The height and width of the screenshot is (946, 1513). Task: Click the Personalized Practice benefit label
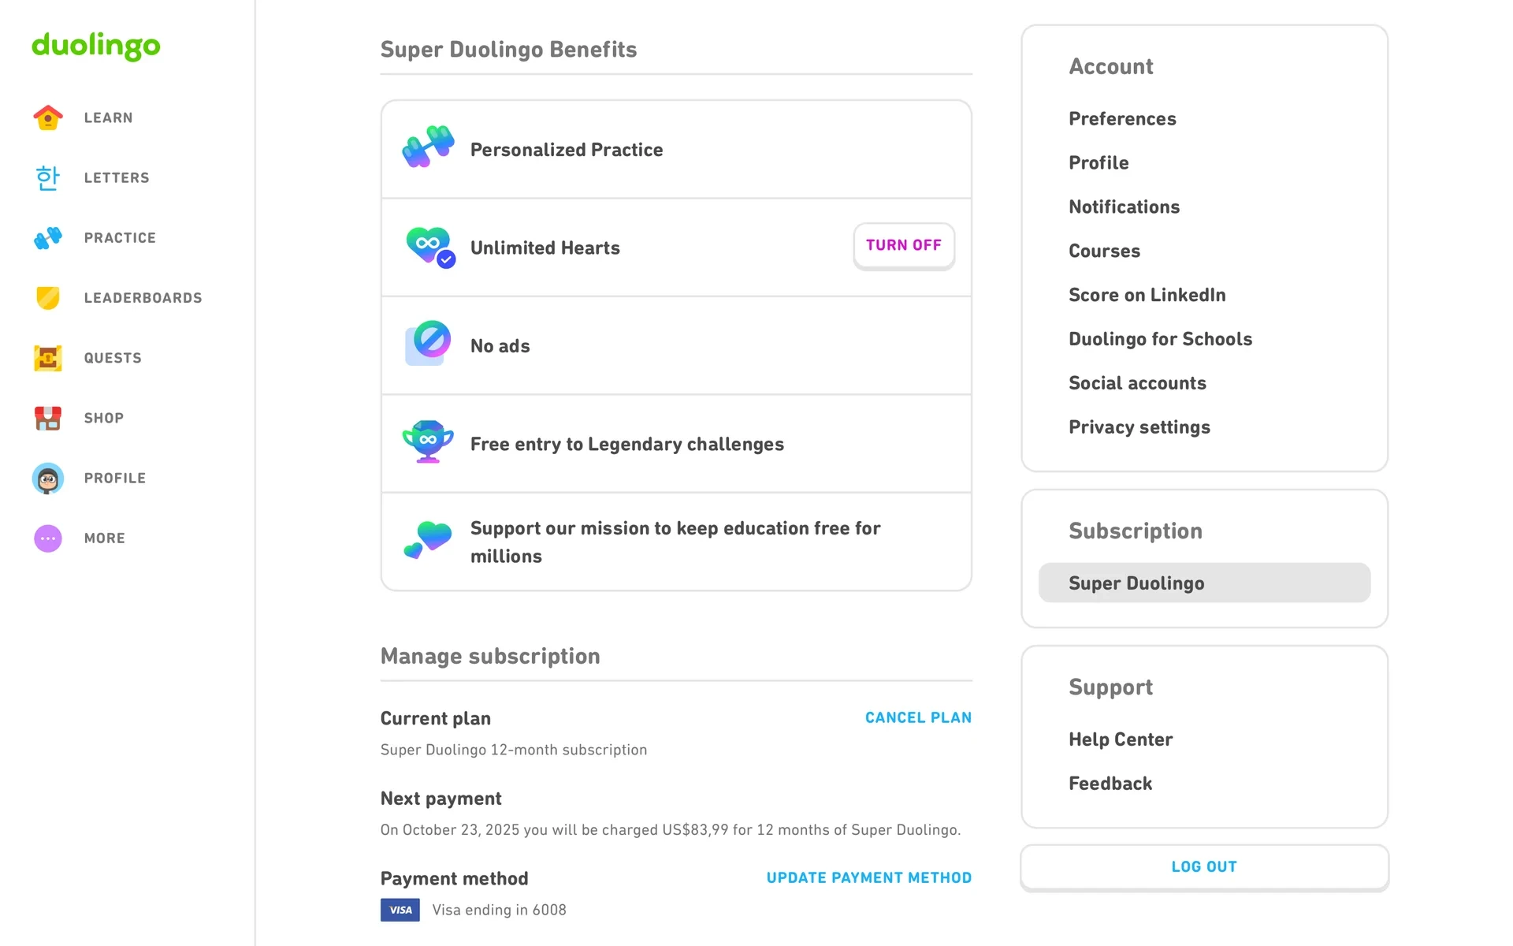point(567,150)
